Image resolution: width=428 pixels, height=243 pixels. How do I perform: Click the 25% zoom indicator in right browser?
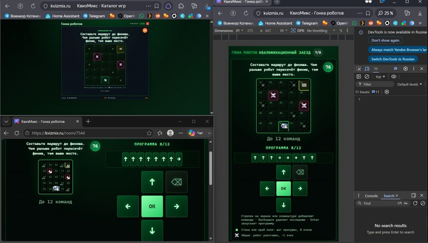385,13
